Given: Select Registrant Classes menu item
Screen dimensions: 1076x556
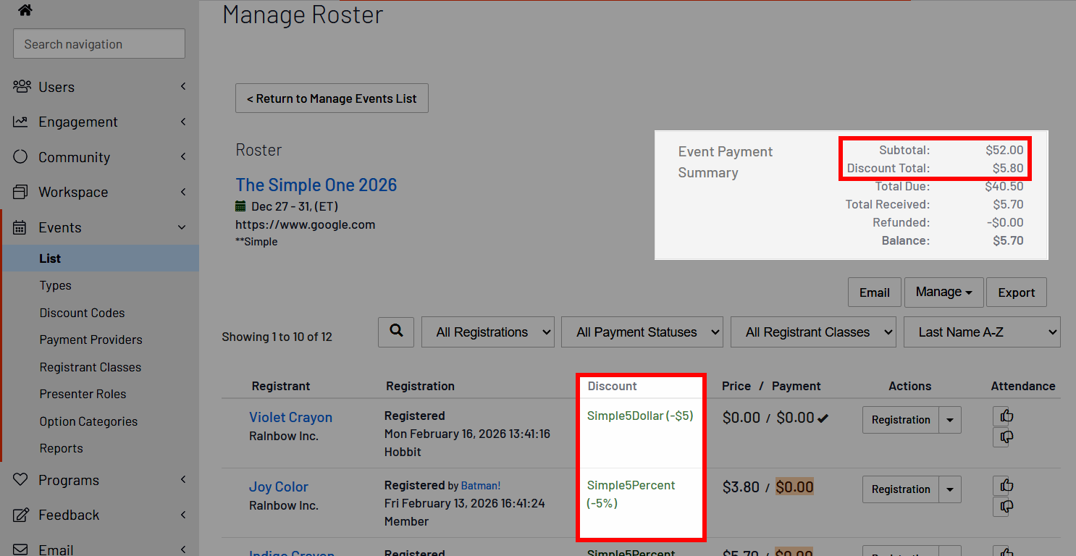Looking at the screenshot, I should tap(91, 367).
